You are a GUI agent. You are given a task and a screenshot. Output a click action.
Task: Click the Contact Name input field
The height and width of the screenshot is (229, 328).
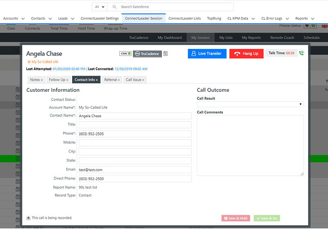135,116
